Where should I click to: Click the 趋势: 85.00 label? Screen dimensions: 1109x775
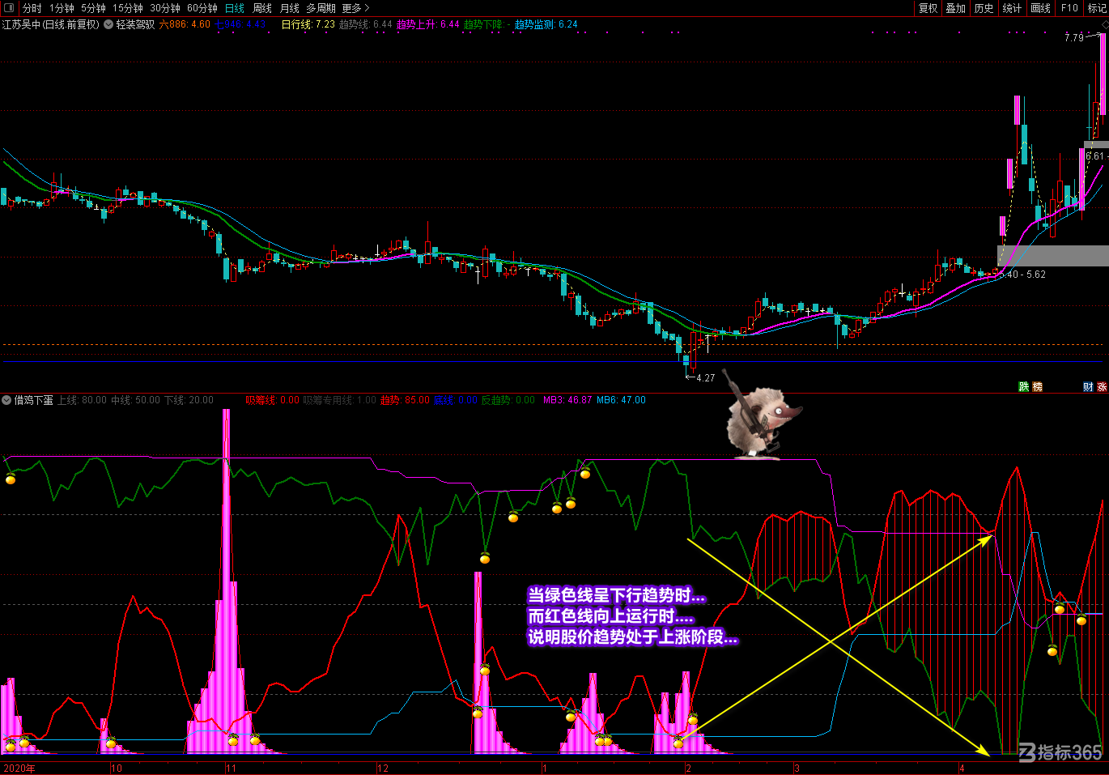pos(405,400)
